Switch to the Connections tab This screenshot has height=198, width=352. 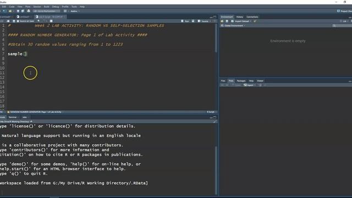coord(252,17)
